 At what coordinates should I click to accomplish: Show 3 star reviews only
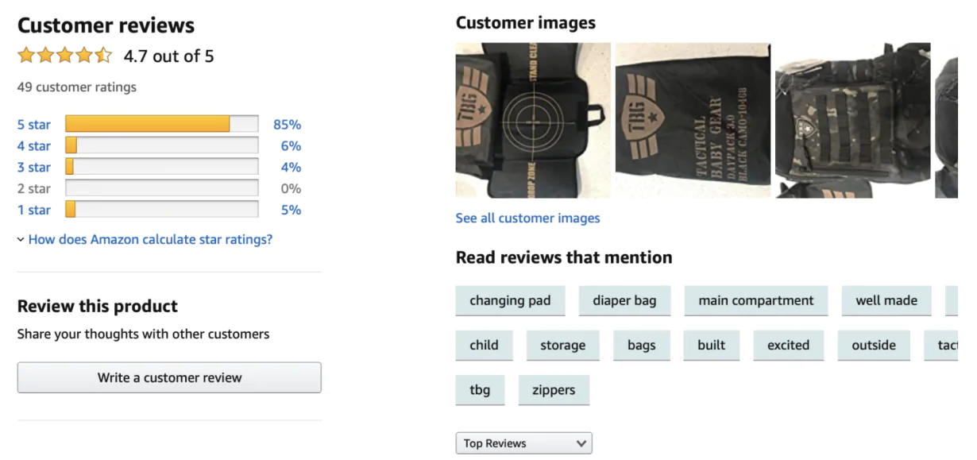coord(34,167)
